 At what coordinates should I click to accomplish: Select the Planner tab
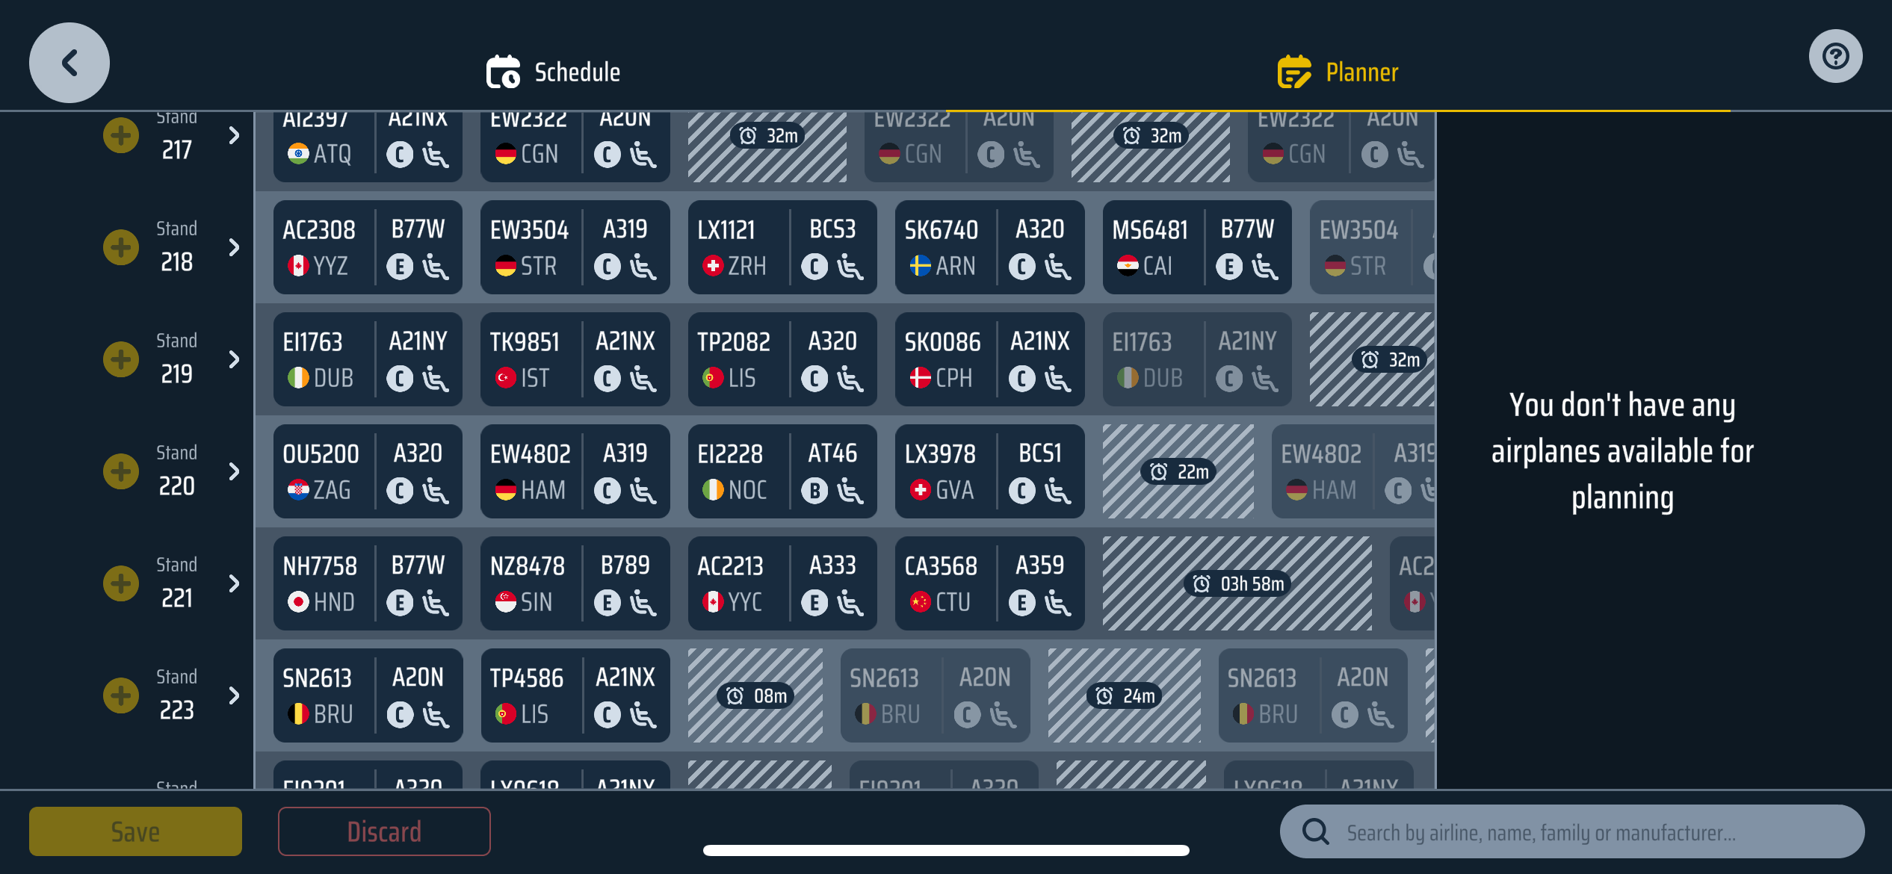(1338, 72)
